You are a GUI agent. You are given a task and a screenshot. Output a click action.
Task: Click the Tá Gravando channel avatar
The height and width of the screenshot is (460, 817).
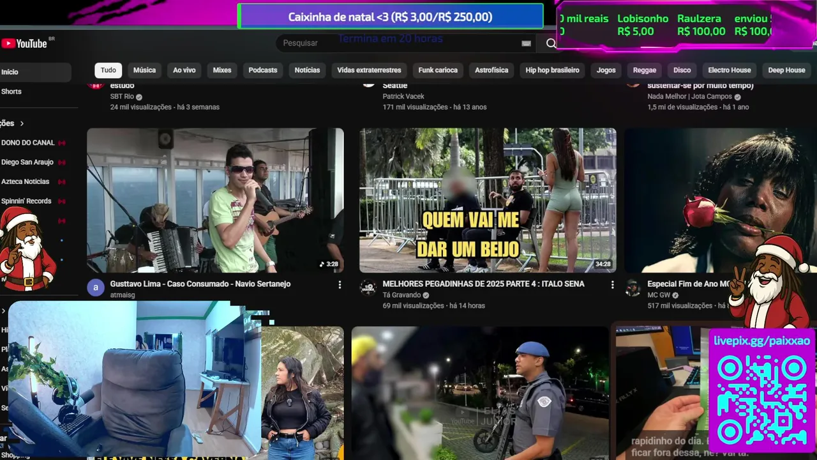[368, 287]
